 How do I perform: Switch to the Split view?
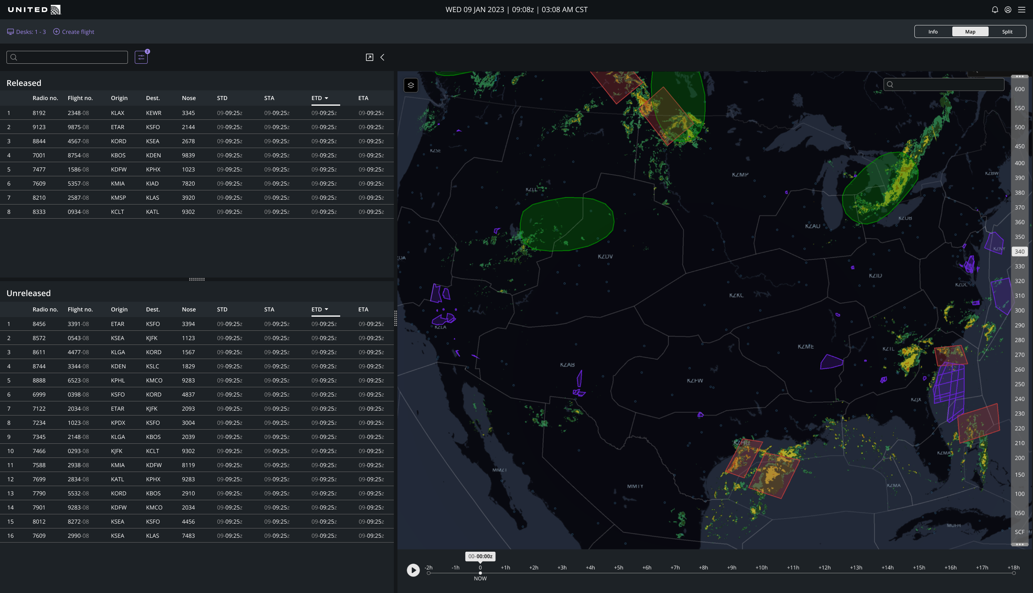(x=1007, y=32)
